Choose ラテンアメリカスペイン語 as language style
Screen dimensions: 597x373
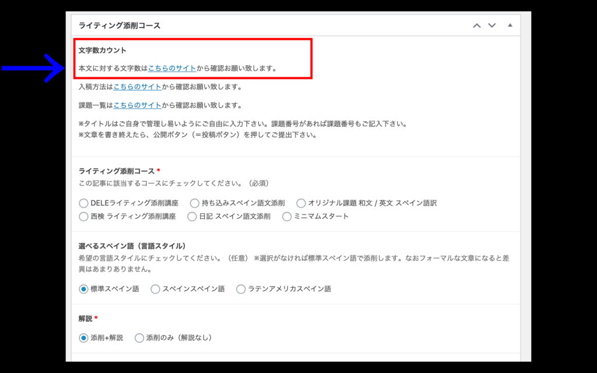click(x=241, y=289)
